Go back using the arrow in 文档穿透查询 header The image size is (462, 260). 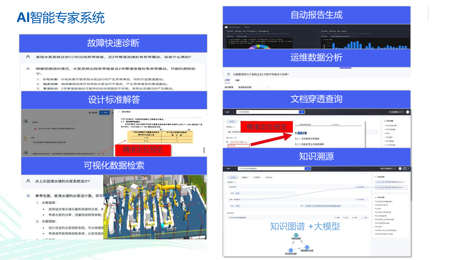click(x=225, y=112)
